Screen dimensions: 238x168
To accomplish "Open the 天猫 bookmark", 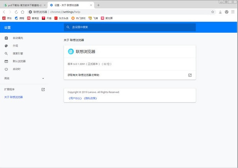I will tap(47, 18).
